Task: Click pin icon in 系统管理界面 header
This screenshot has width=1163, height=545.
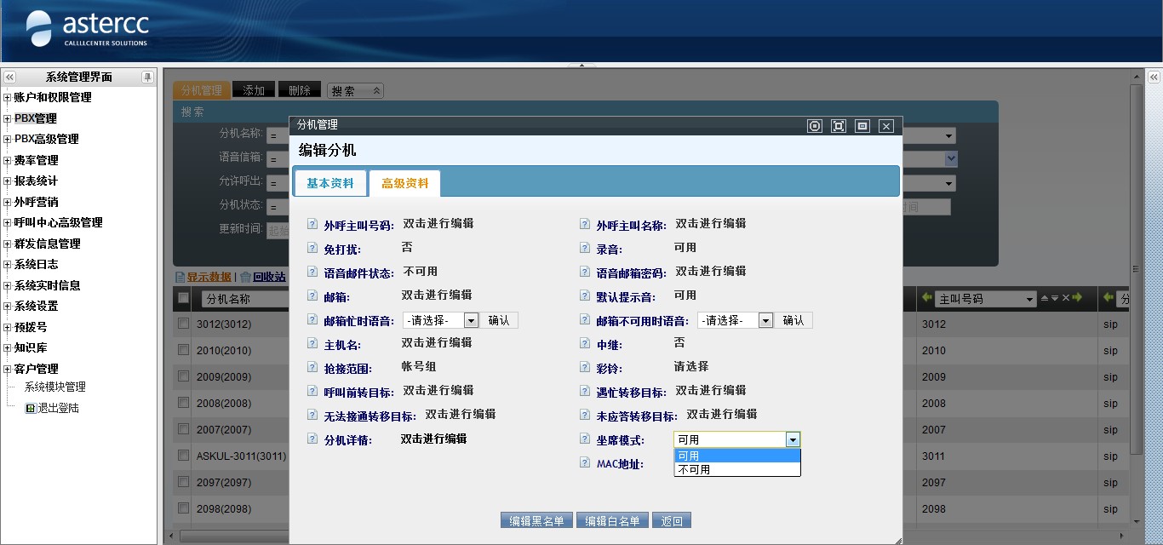Action: pos(147,77)
